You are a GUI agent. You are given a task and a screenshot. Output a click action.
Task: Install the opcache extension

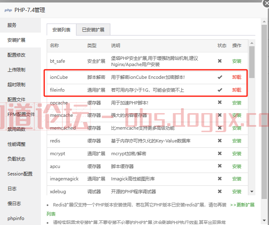237,103
